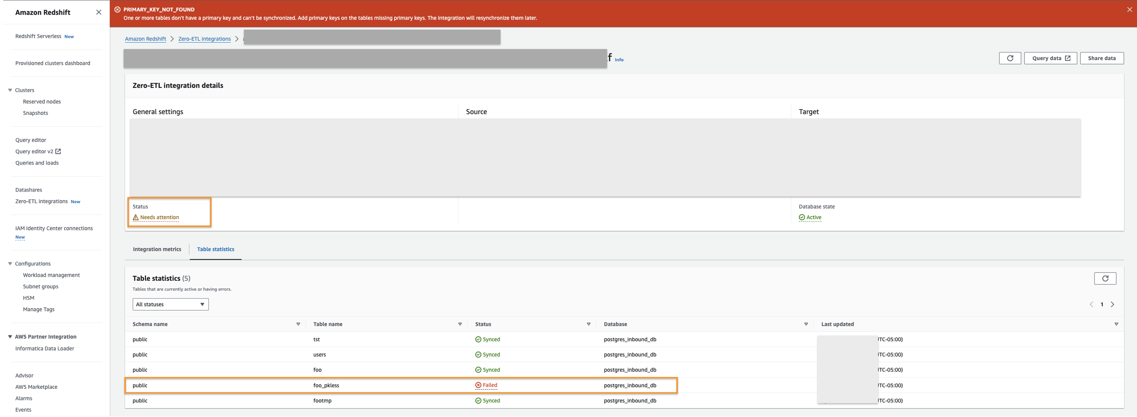Screen dimensions: 1137x417
Task: Click the warning icon beside Needs attention
Action: (136, 217)
